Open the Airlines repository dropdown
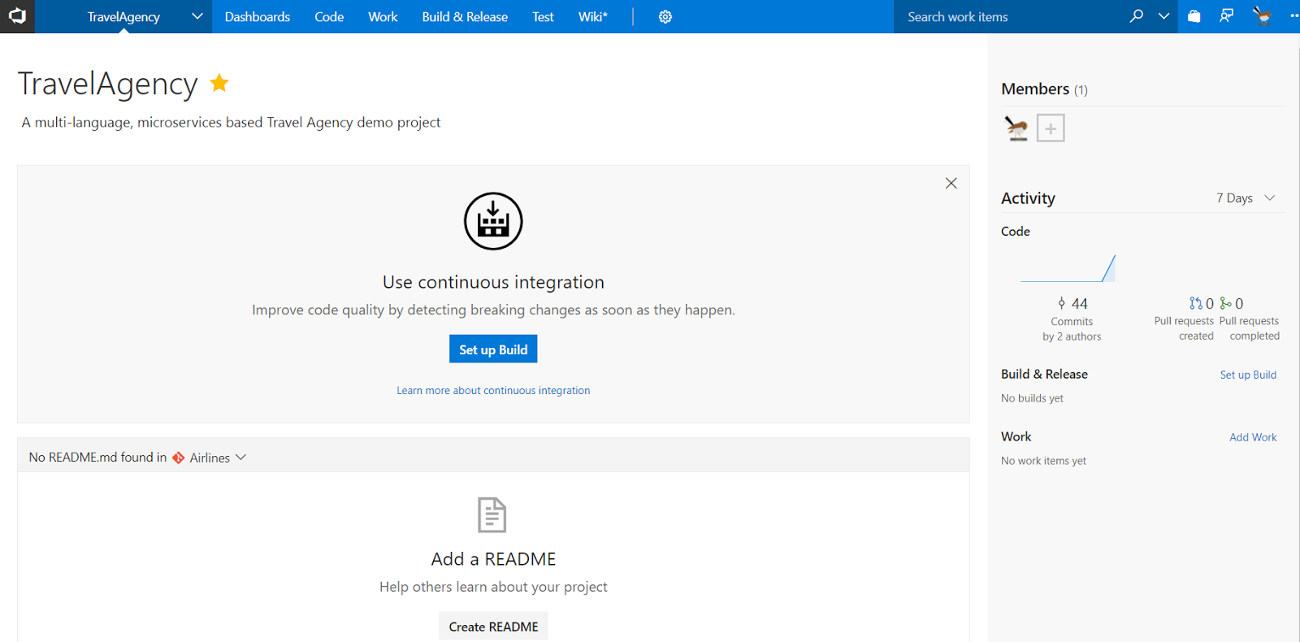 241,458
